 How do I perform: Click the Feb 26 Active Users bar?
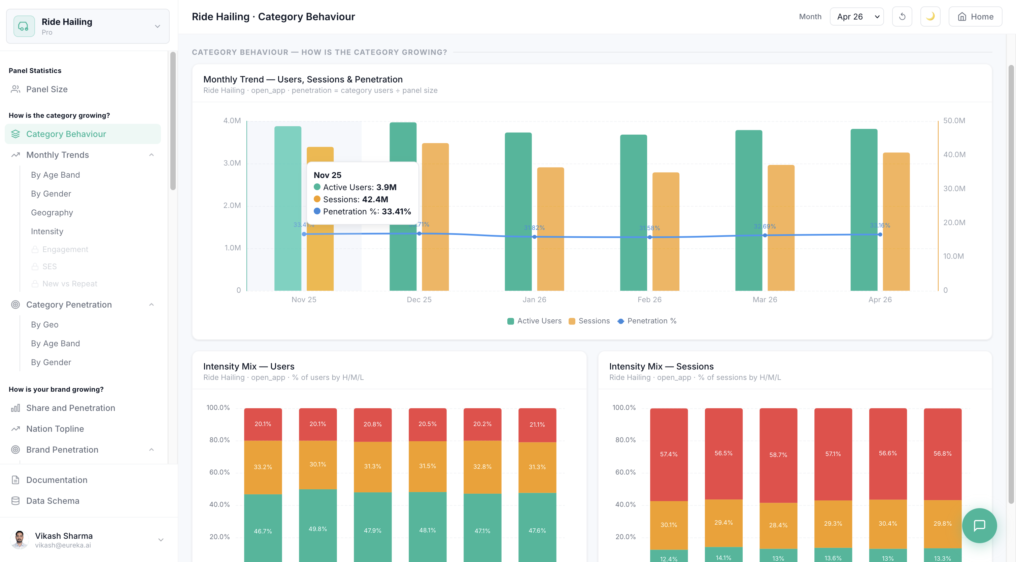[x=634, y=213]
